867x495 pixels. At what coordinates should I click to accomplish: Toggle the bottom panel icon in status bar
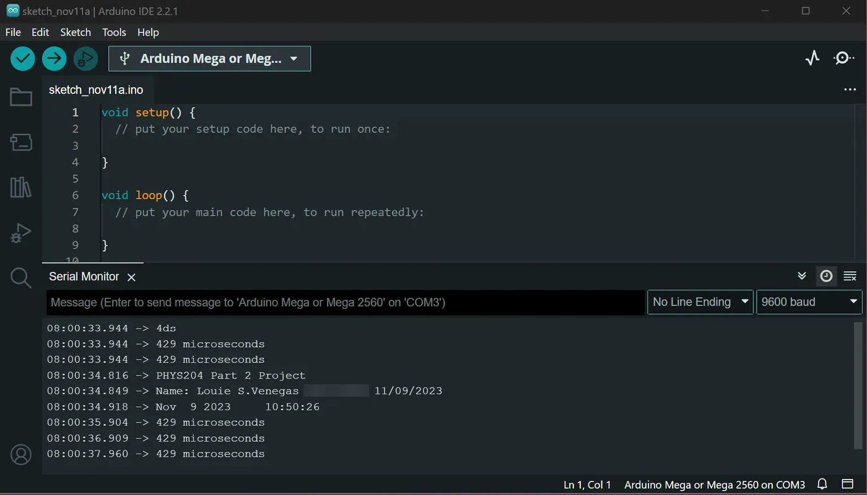point(847,484)
